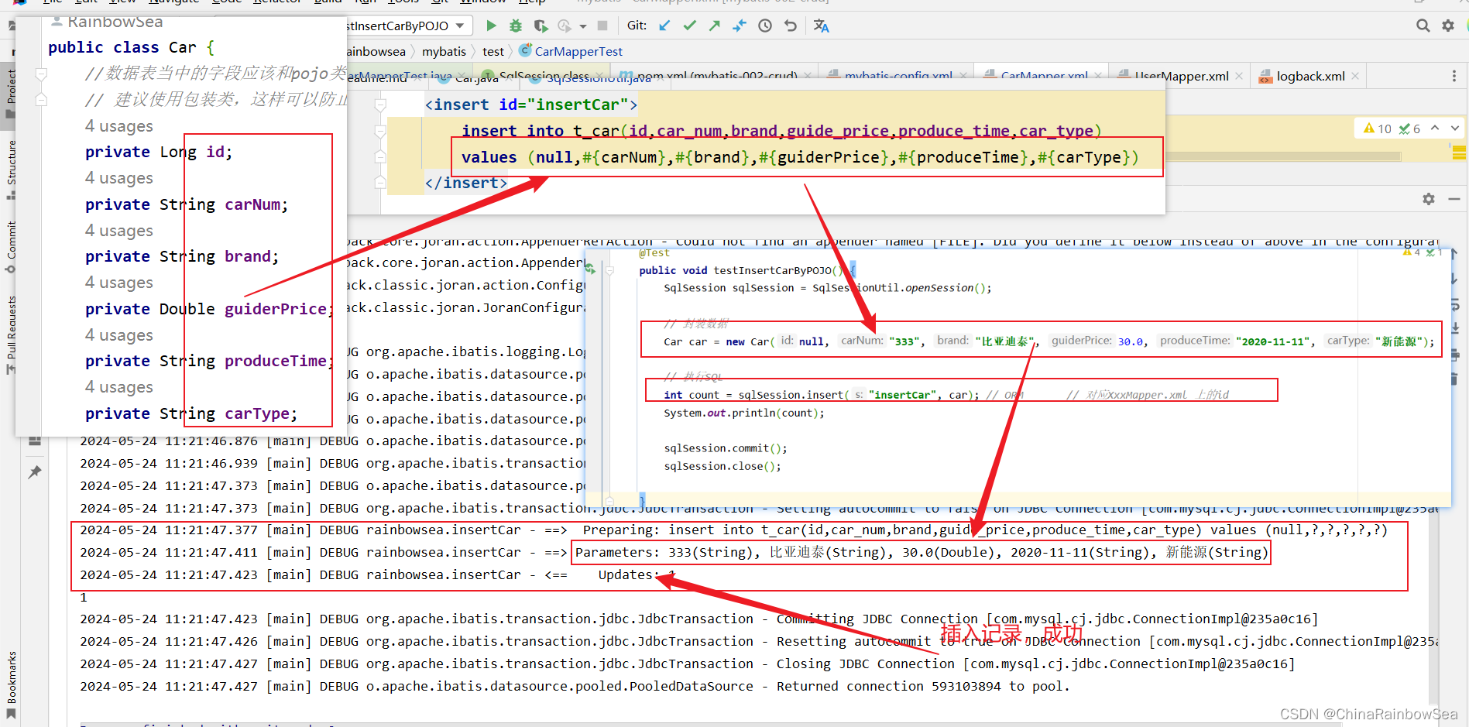Update project using the Git blue arrow
Viewport: 1469px width, 727px height.
(664, 26)
